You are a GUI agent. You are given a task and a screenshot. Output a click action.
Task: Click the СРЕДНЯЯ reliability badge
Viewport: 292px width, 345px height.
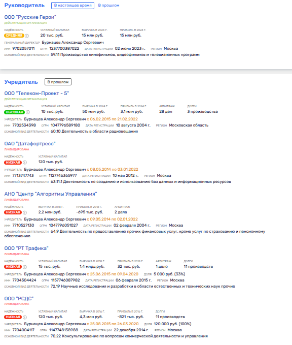point(14,36)
